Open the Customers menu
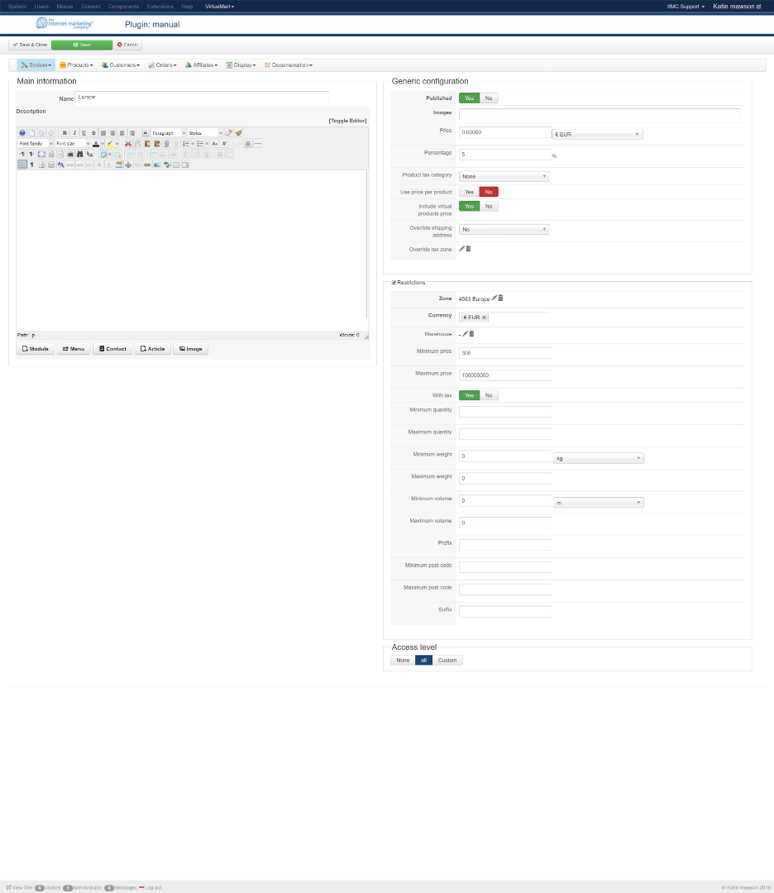Viewport: 774px width, 893px height. click(120, 65)
